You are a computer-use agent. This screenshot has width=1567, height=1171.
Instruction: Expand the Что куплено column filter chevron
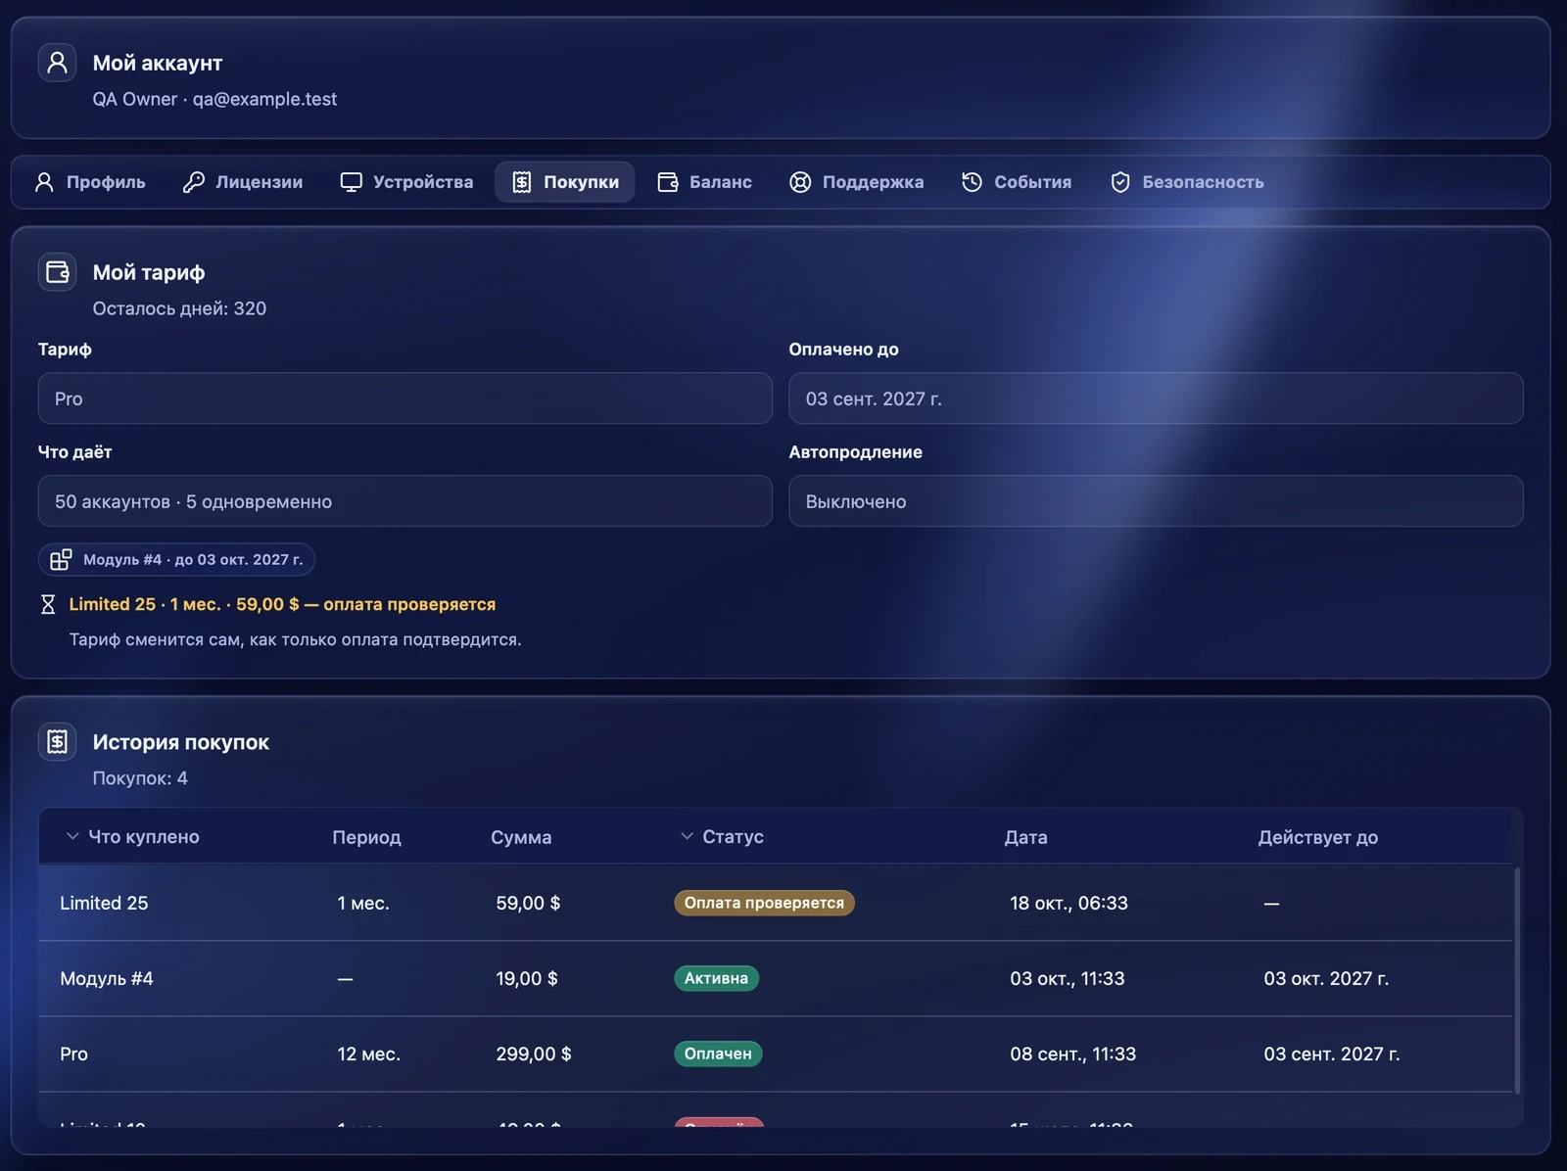pyautogui.click(x=72, y=836)
